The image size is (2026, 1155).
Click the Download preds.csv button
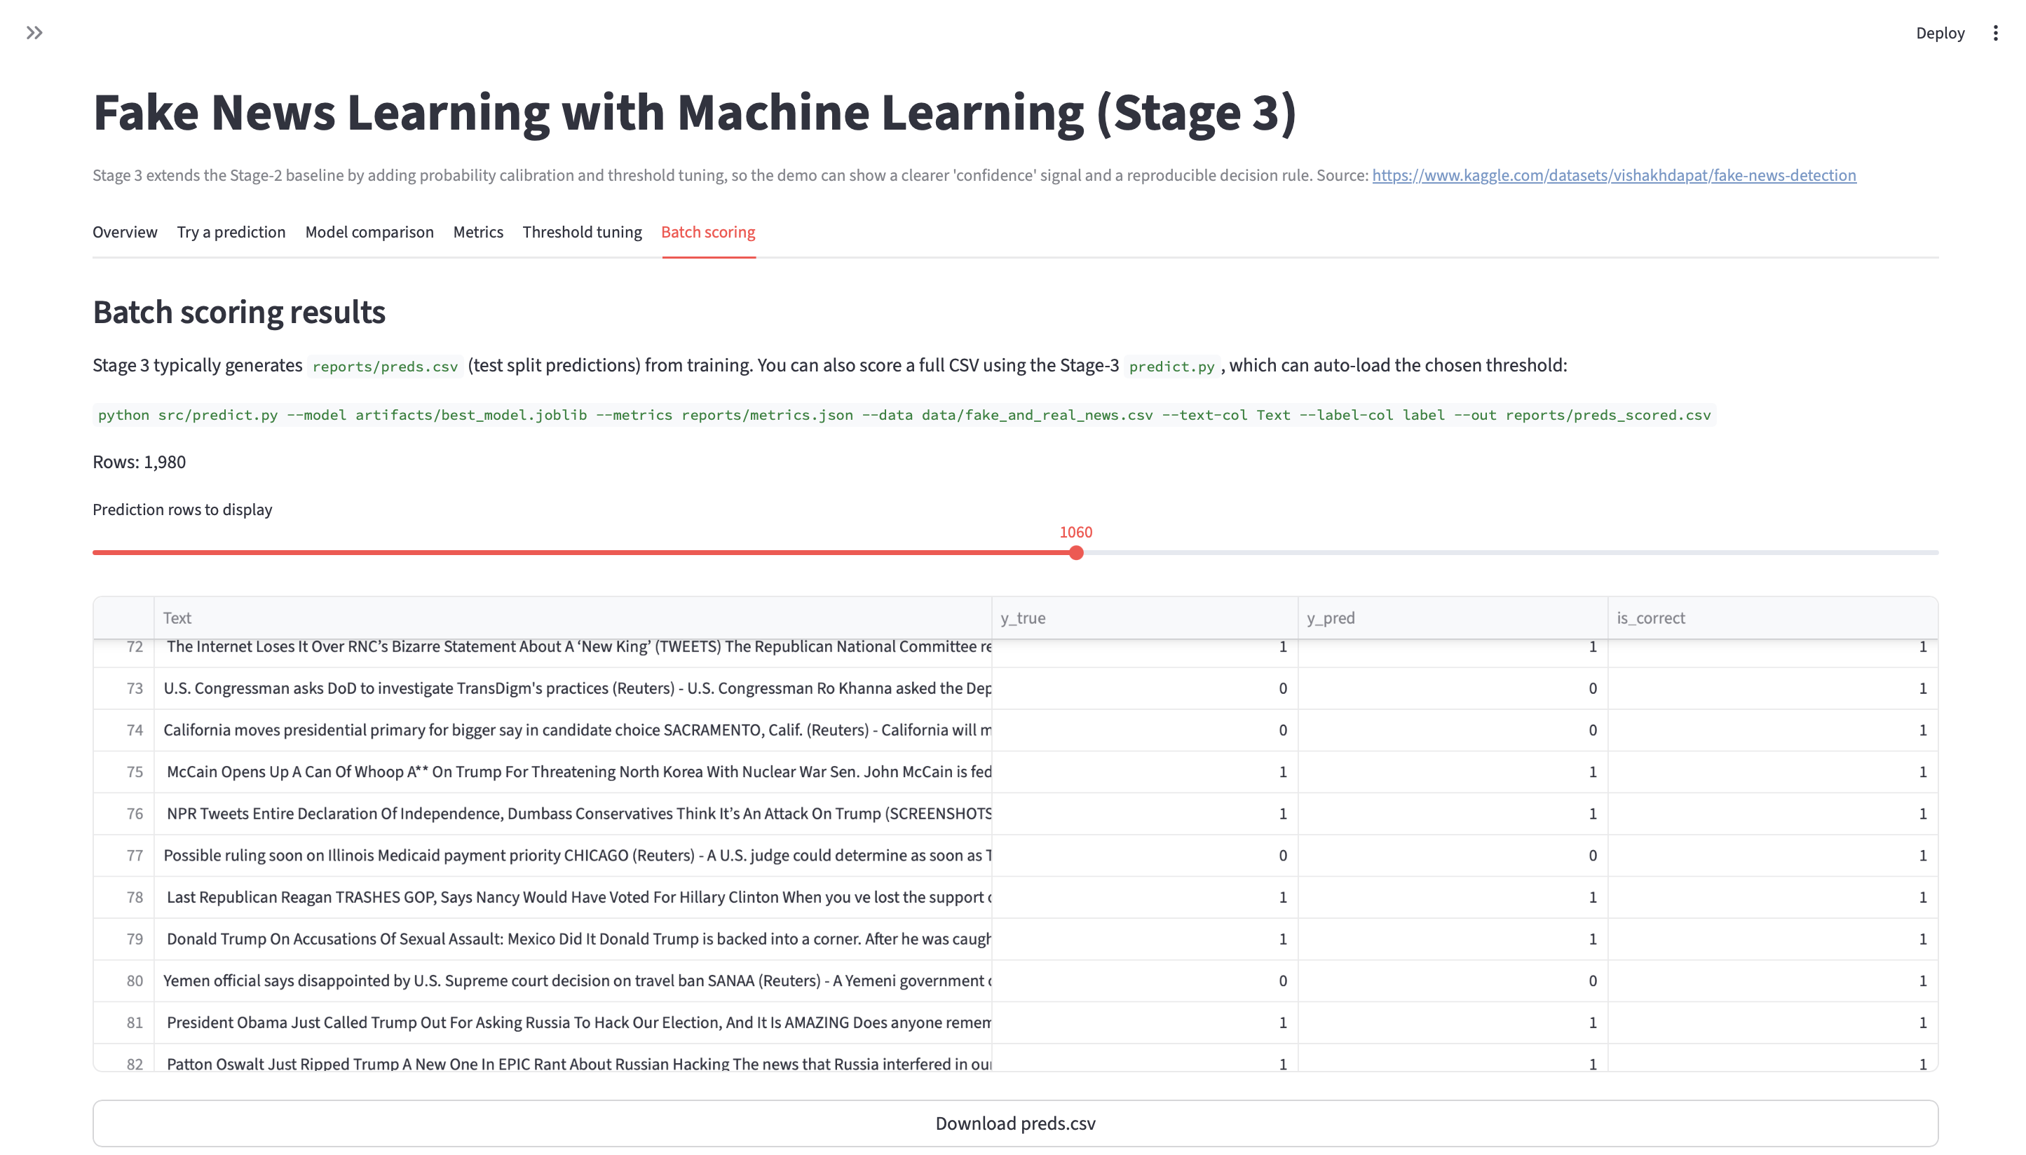click(x=1015, y=1123)
